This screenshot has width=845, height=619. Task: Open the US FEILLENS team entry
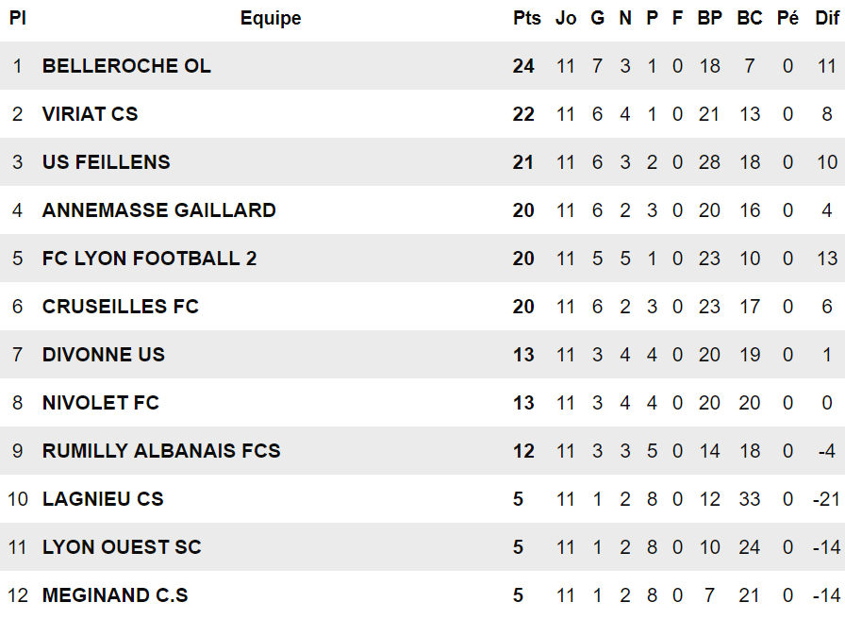coord(106,162)
